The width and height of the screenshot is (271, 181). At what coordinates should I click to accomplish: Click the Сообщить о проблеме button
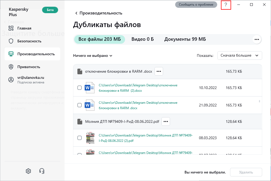point(196,5)
